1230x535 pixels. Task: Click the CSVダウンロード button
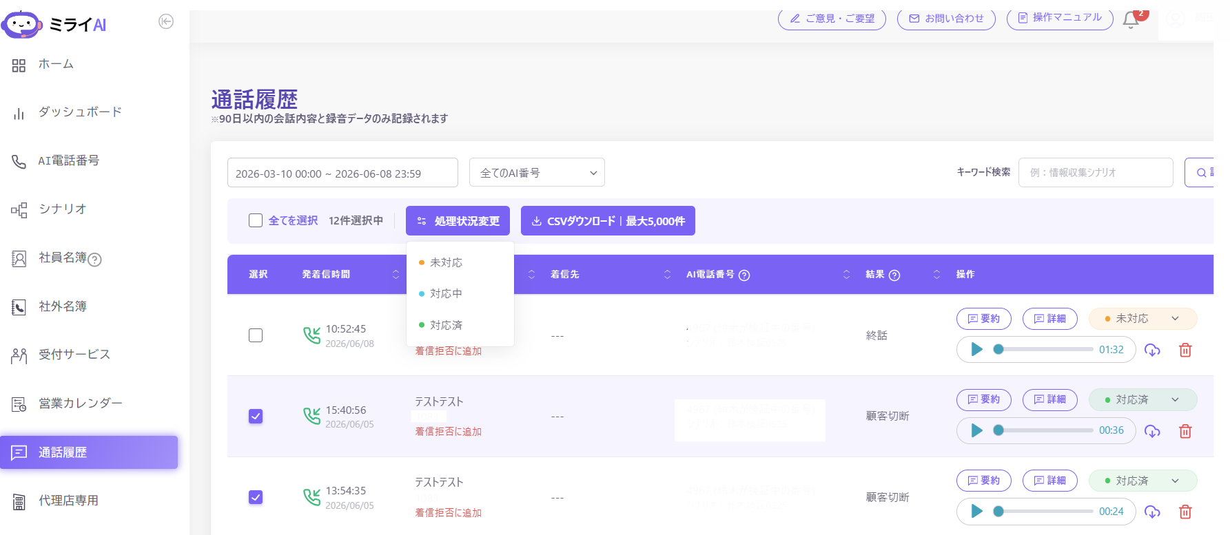[x=608, y=221]
